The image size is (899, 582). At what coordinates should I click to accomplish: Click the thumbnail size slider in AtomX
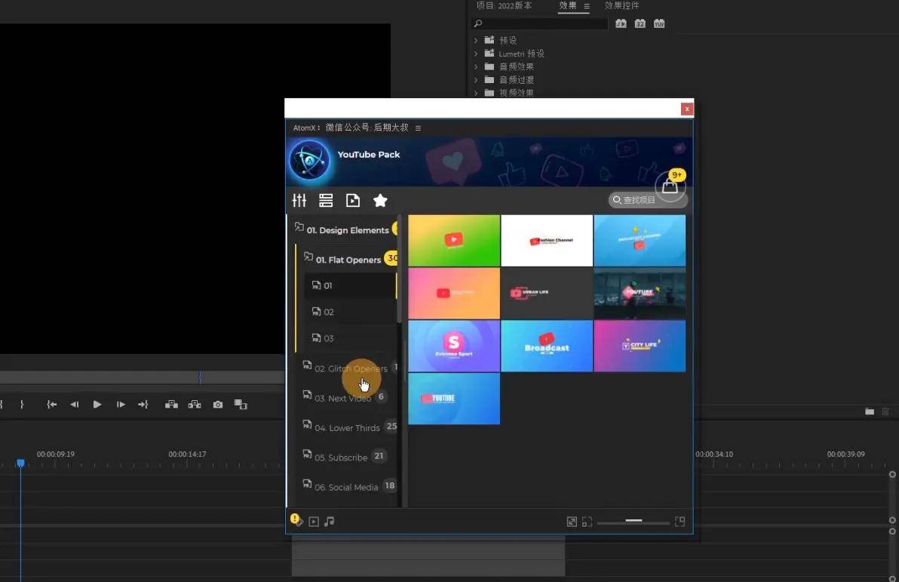(634, 521)
